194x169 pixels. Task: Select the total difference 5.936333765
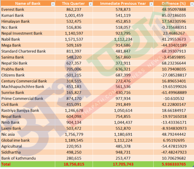click(174, 164)
